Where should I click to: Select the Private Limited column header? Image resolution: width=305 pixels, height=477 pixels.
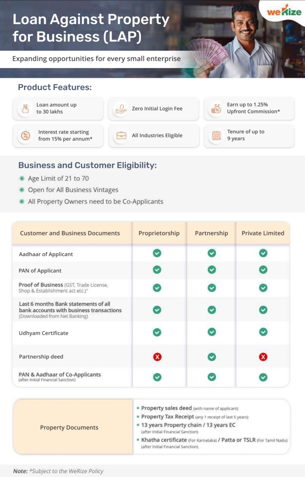(x=263, y=233)
